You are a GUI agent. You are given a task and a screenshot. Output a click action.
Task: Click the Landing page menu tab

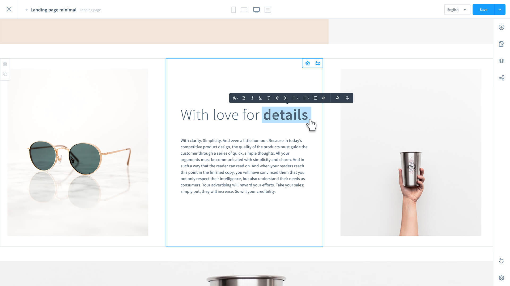pyautogui.click(x=90, y=10)
